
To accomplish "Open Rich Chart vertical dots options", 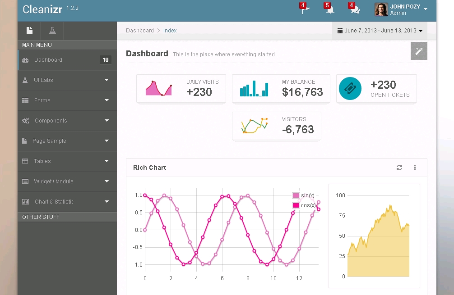I will [415, 168].
